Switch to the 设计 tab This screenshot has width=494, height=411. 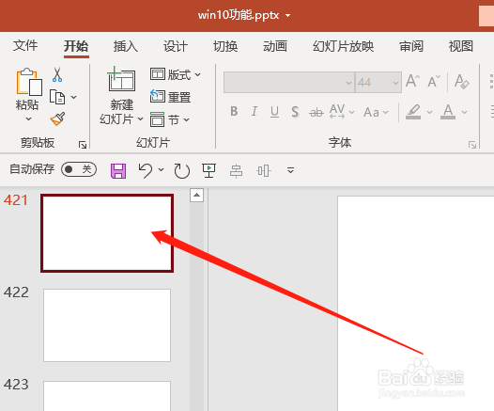(x=176, y=46)
